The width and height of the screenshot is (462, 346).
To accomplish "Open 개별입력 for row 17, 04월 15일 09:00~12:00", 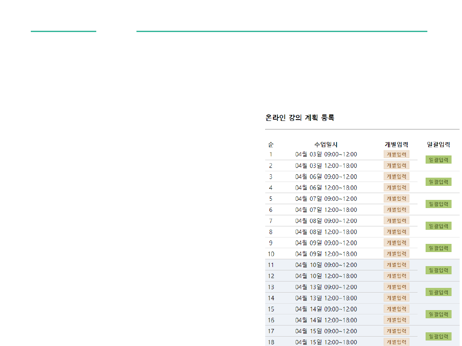I will [x=396, y=331].
